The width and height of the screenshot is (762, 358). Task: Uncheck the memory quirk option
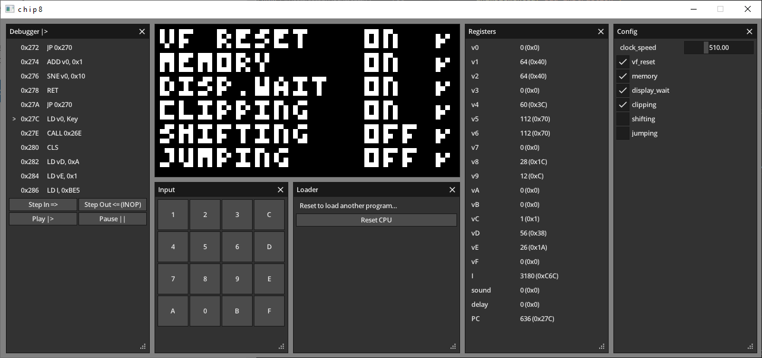click(x=622, y=76)
